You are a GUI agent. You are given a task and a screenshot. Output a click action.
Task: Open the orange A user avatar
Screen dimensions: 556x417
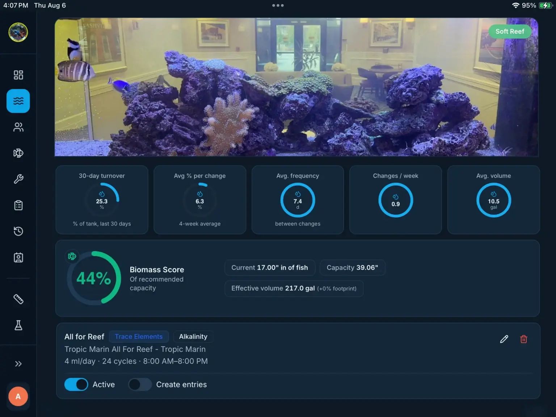(18, 396)
